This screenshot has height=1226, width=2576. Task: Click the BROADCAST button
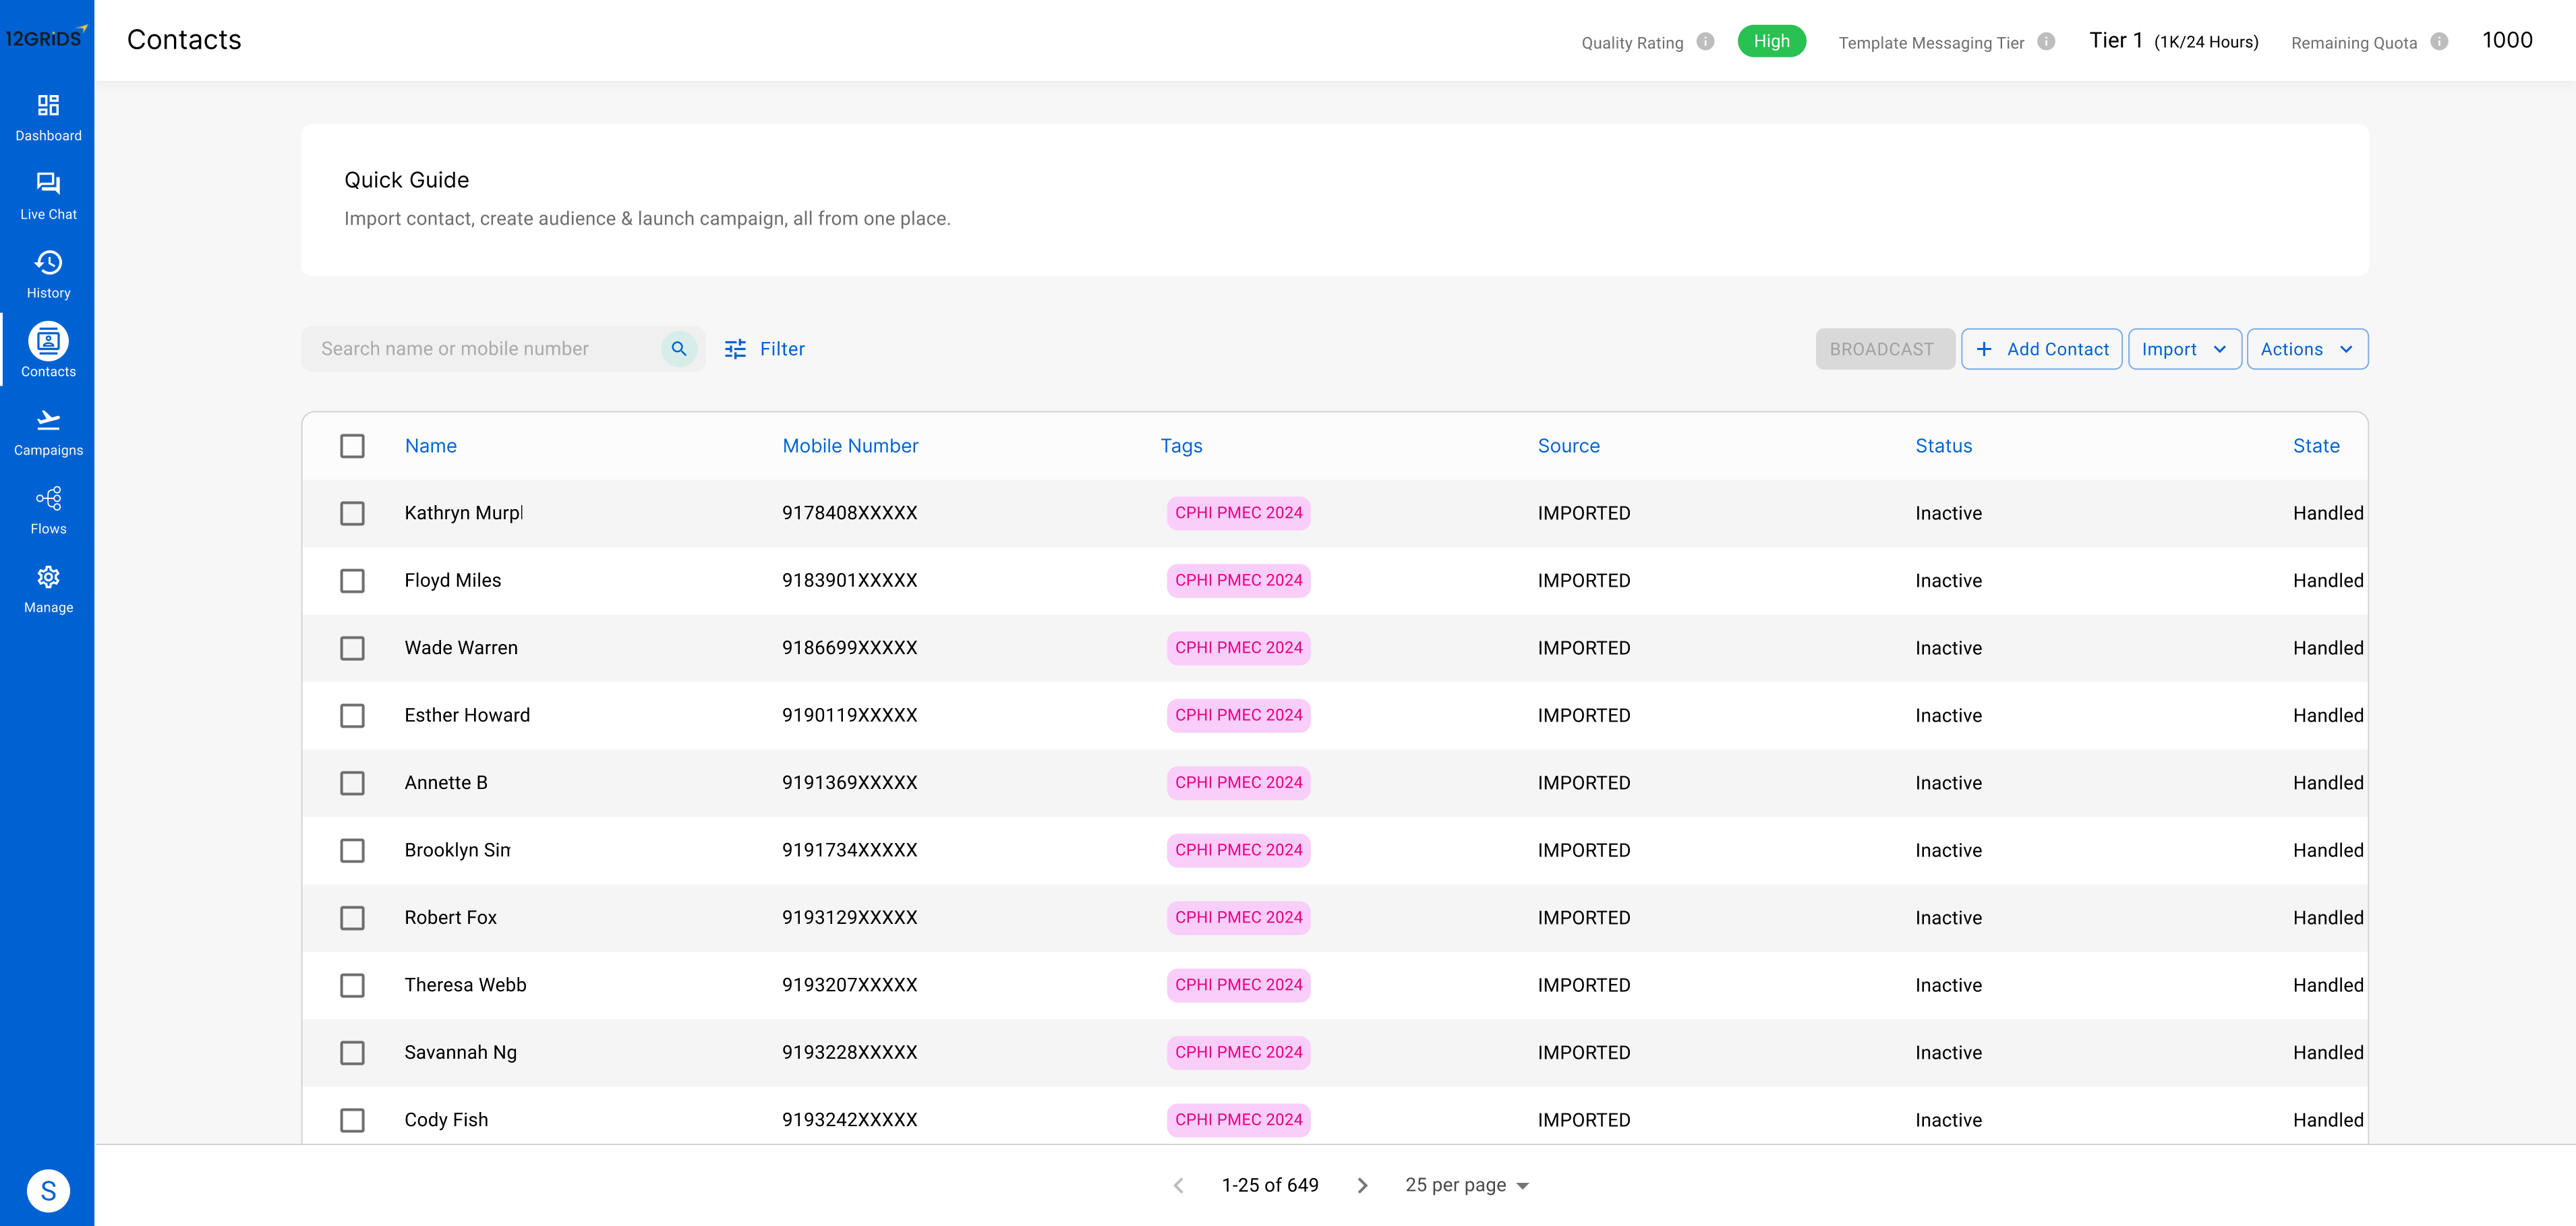pyautogui.click(x=1884, y=349)
